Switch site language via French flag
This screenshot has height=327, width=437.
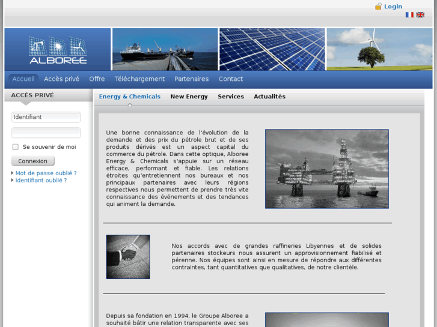(x=409, y=15)
